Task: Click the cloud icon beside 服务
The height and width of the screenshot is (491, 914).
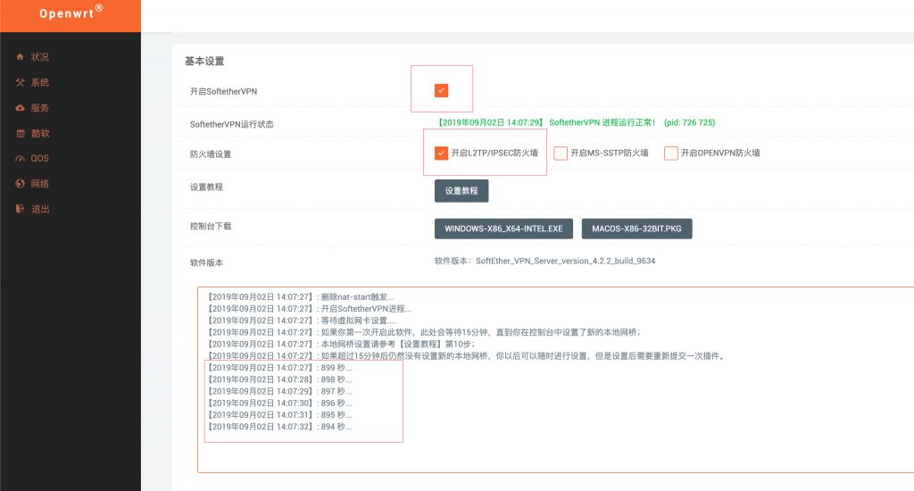Action: (x=20, y=108)
